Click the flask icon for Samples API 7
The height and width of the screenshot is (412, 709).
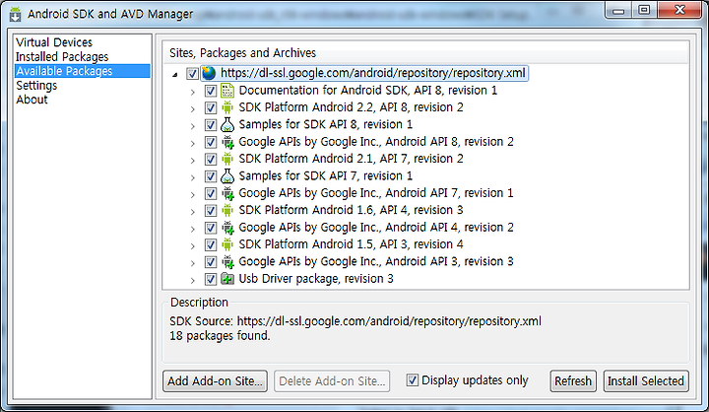coord(227,176)
